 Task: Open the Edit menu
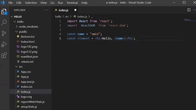[x=19, y=3]
